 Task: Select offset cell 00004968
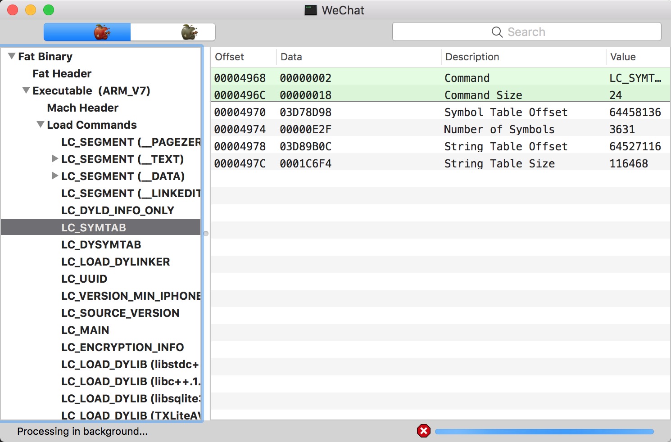[240, 78]
